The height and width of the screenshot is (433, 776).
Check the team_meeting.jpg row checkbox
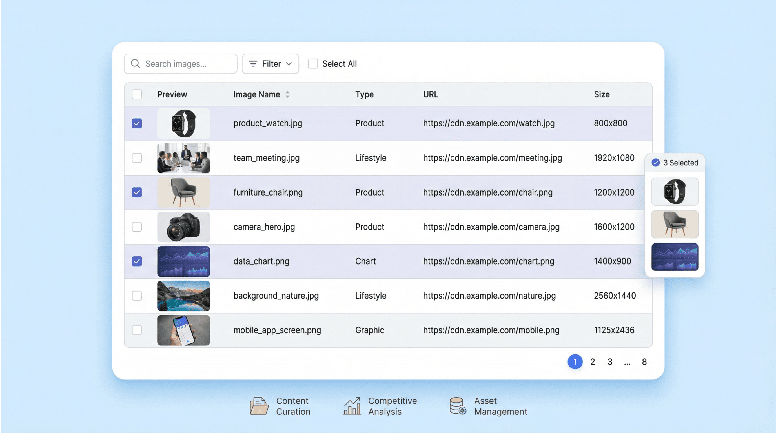[137, 158]
